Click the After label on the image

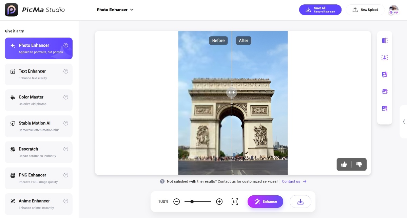(x=244, y=41)
